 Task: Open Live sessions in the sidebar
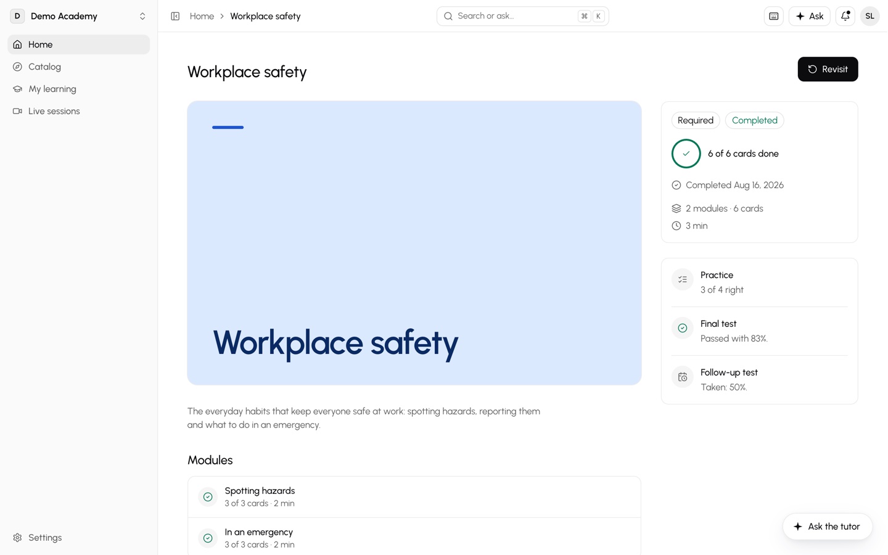click(79, 111)
